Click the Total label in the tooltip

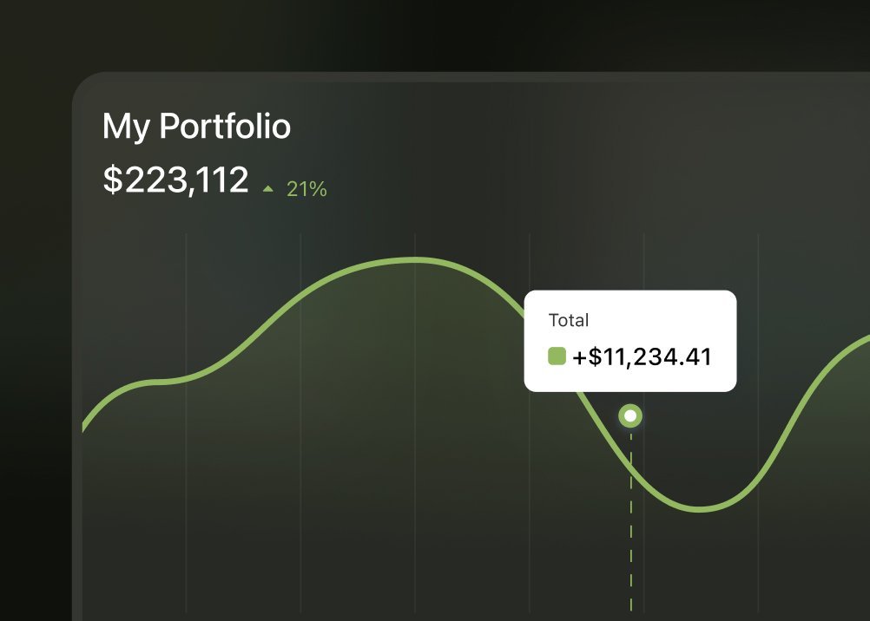coord(569,320)
